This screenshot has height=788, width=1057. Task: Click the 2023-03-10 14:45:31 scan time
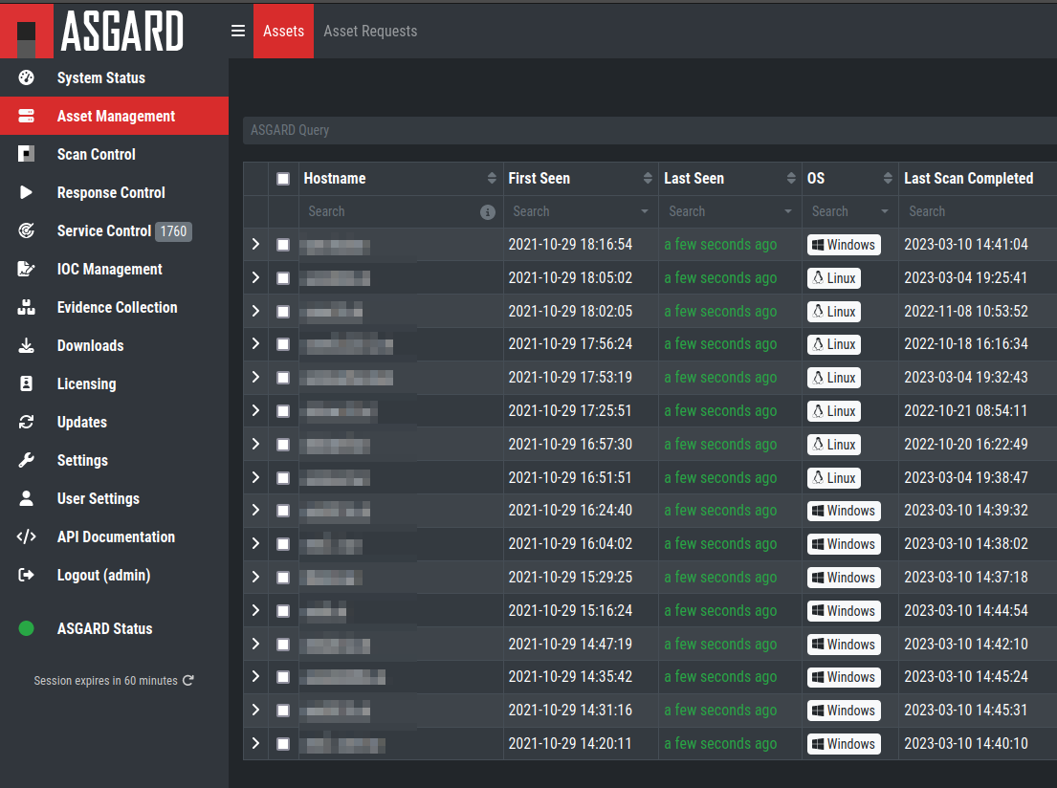(965, 710)
